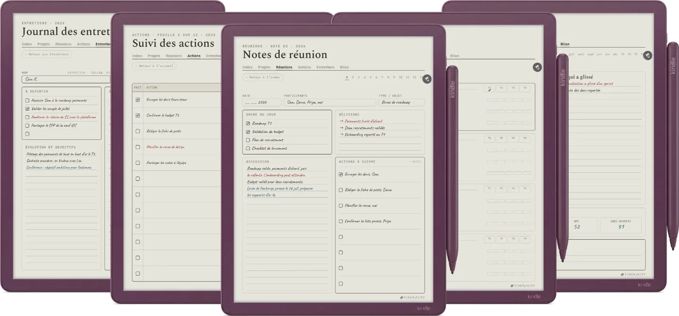The width and height of the screenshot is (679, 316).
Task: Select Actions tab in Suivi des actions
Action: [x=194, y=56]
